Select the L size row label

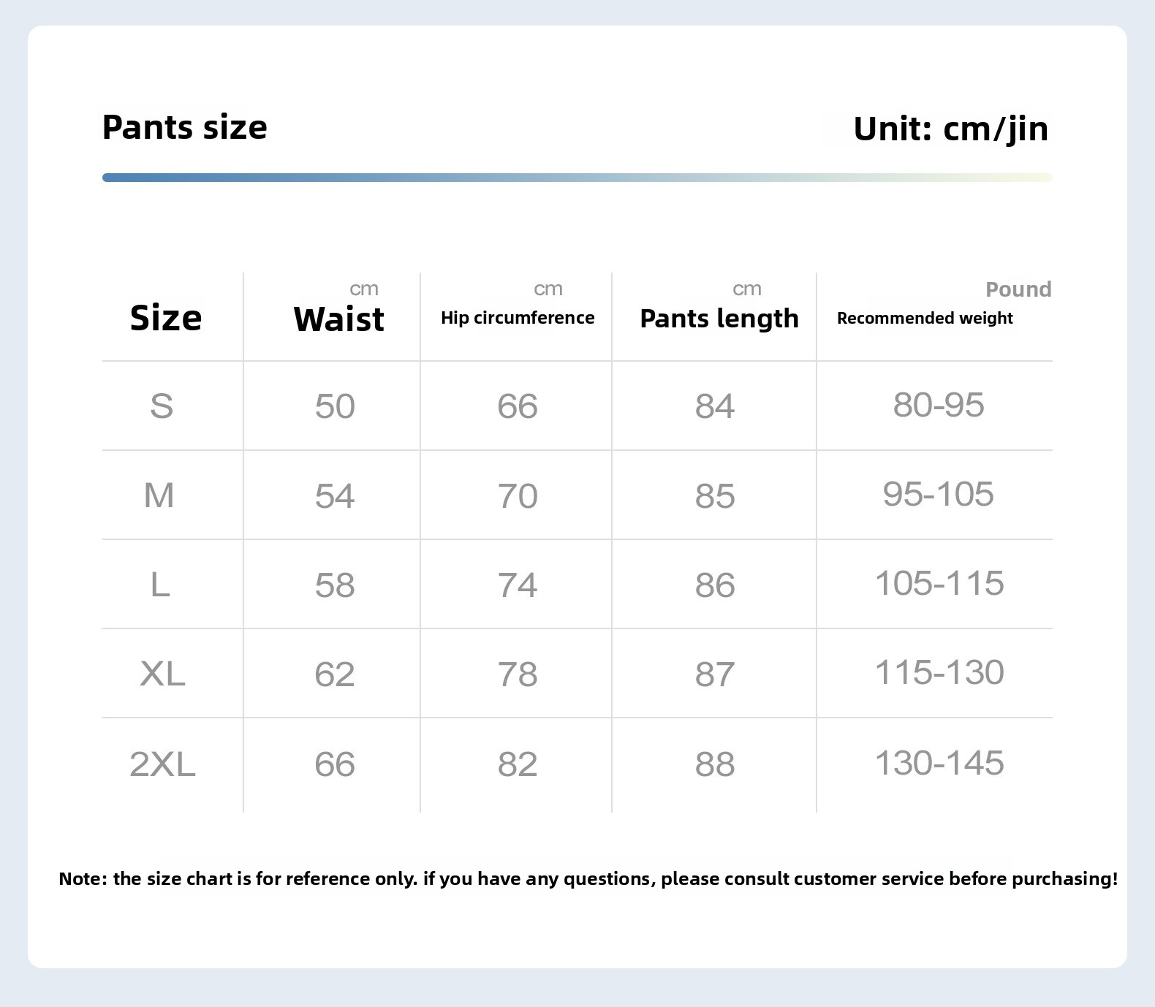[160, 585]
